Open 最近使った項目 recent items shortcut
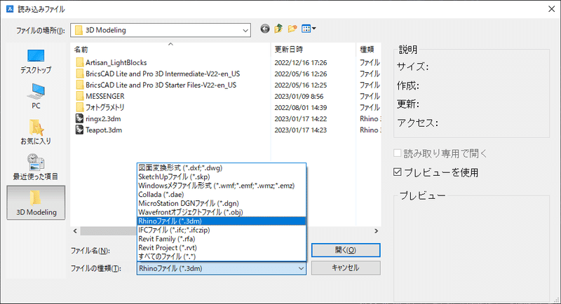 coord(36,167)
